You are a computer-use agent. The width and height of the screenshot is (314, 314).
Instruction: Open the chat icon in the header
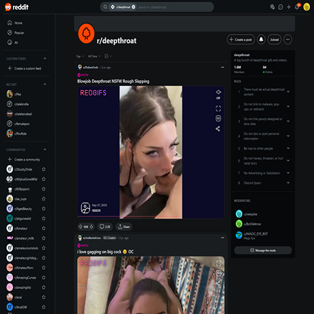(281, 7)
